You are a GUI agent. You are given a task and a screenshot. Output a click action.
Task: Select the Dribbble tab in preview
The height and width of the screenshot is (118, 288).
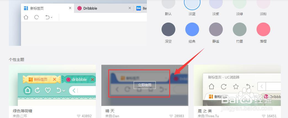point(104,8)
